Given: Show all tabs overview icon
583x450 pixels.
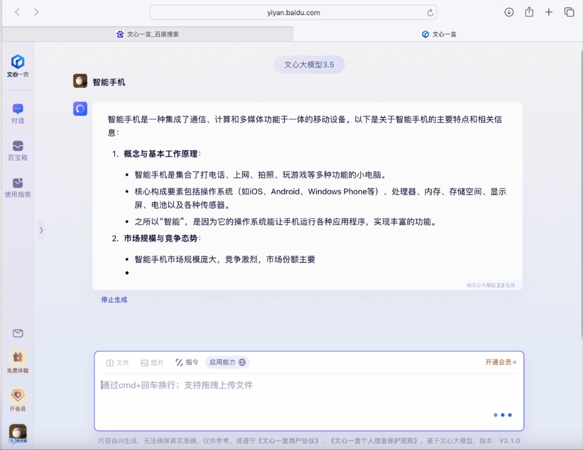Looking at the screenshot, I should point(569,13).
